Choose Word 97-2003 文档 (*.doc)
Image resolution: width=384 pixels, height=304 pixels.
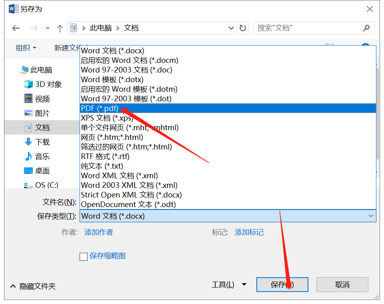pos(228,70)
